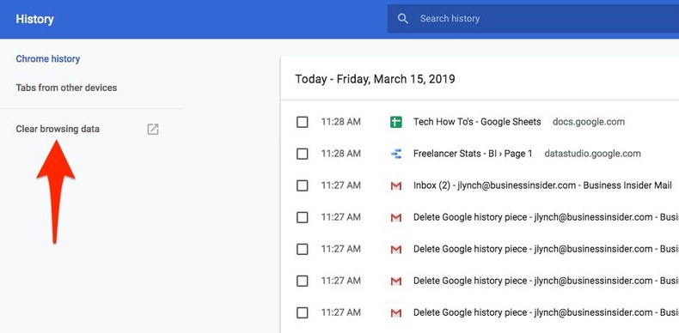Click the Gmail favicon on Inbox (2) row
Screen dimensions: 679x333
(x=395, y=186)
